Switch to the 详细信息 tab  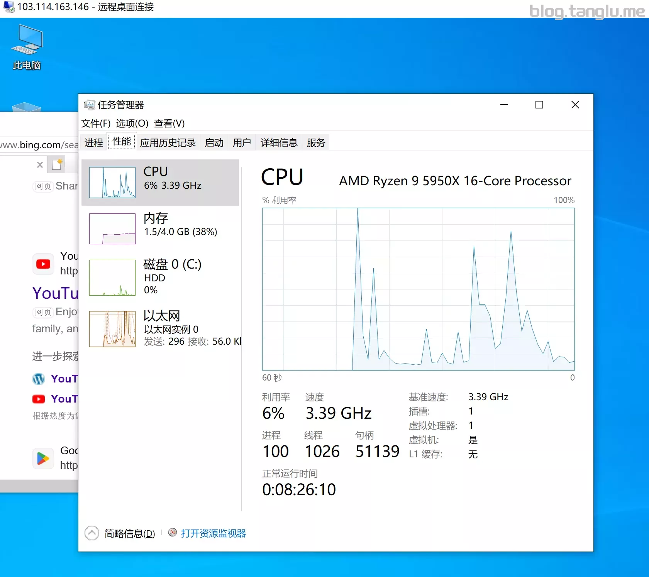pos(279,143)
